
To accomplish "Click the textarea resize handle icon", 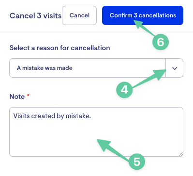I will tap(181, 154).
